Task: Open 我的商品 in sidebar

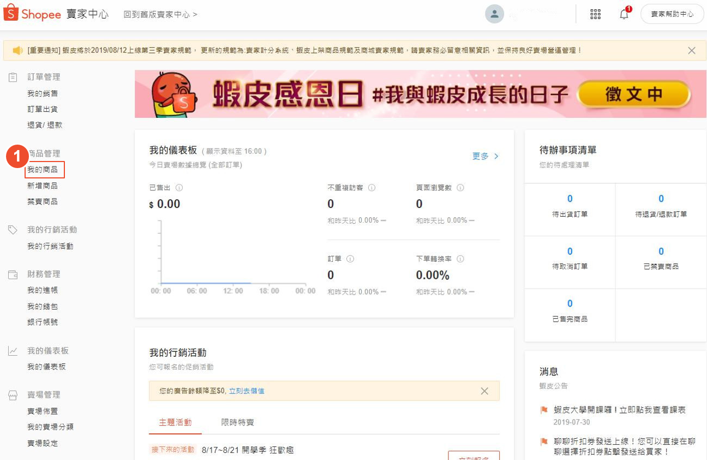Action: [43, 170]
